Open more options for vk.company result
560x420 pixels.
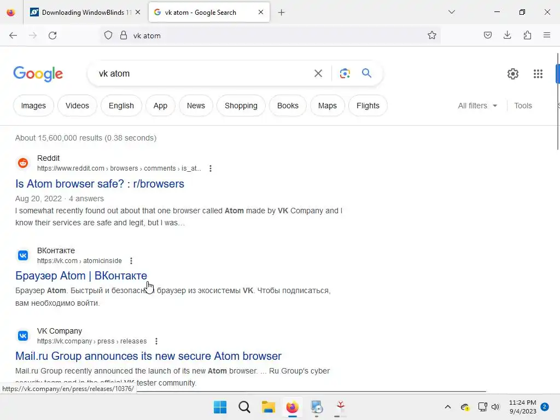coord(156,341)
